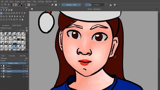This screenshot has height=90, width=160.
Task: Toggle preserve alpha checkerboard button
Action: point(56,5)
